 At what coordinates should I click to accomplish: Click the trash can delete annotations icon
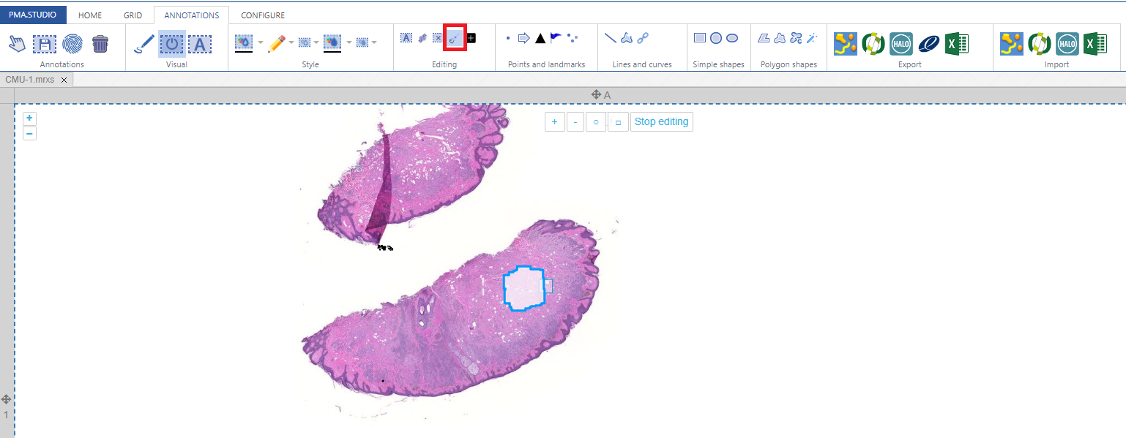[x=100, y=44]
